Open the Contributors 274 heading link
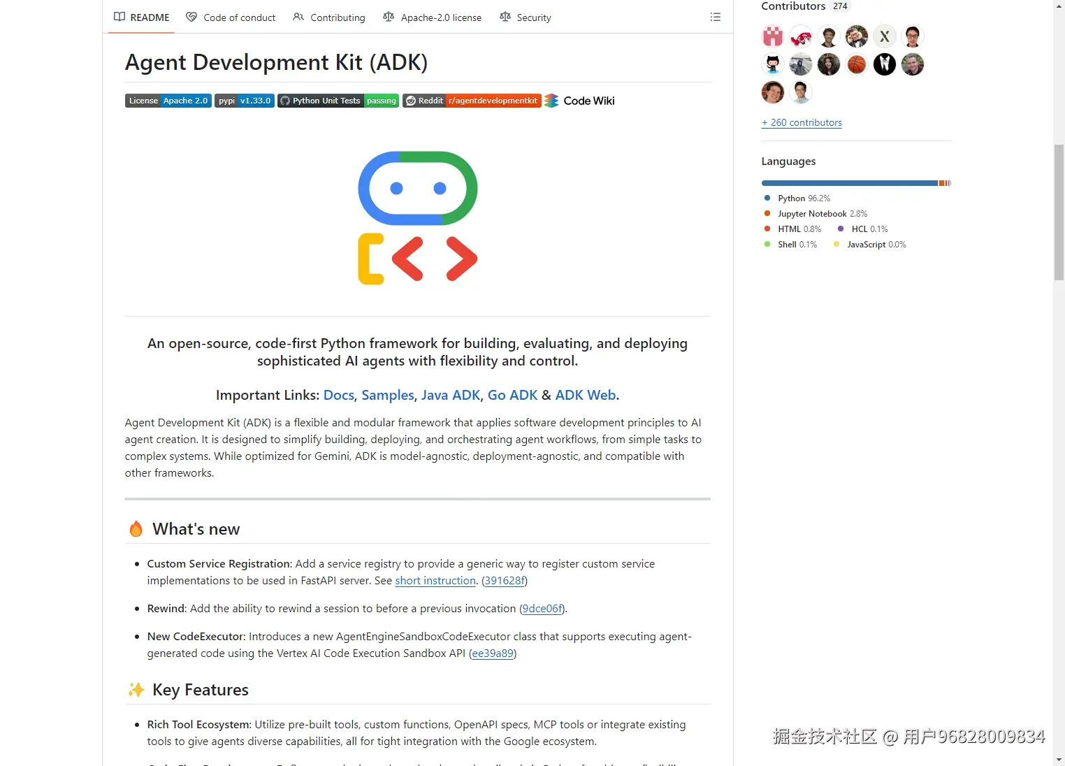Image resolution: width=1065 pixels, height=766 pixels. coord(805,6)
